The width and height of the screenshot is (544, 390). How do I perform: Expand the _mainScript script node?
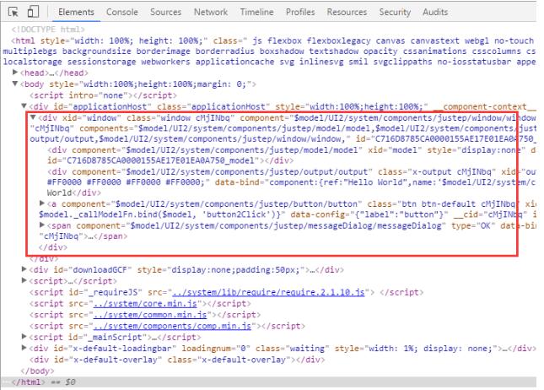click(24, 337)
